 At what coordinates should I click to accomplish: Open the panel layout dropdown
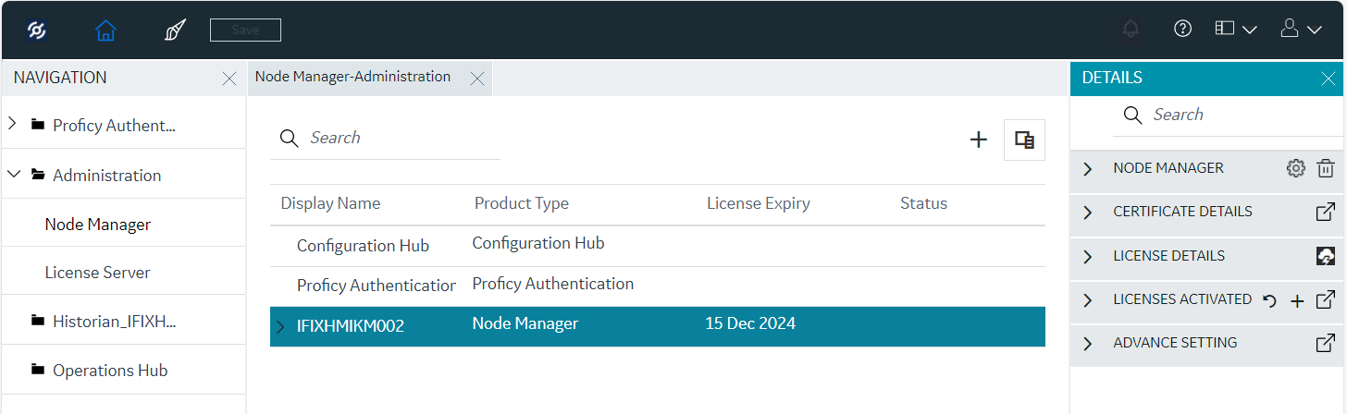pyautogui.click(x=1235, y=30)
